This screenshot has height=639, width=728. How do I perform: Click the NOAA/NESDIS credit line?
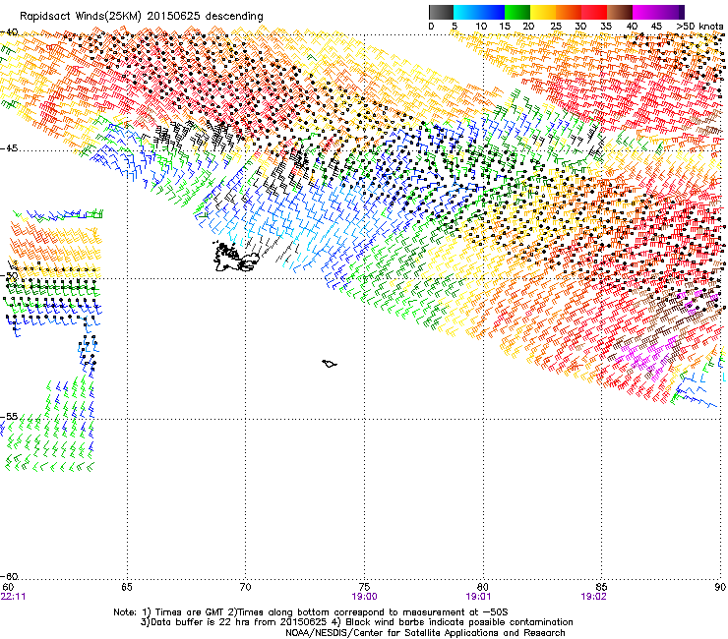point(425,633)
